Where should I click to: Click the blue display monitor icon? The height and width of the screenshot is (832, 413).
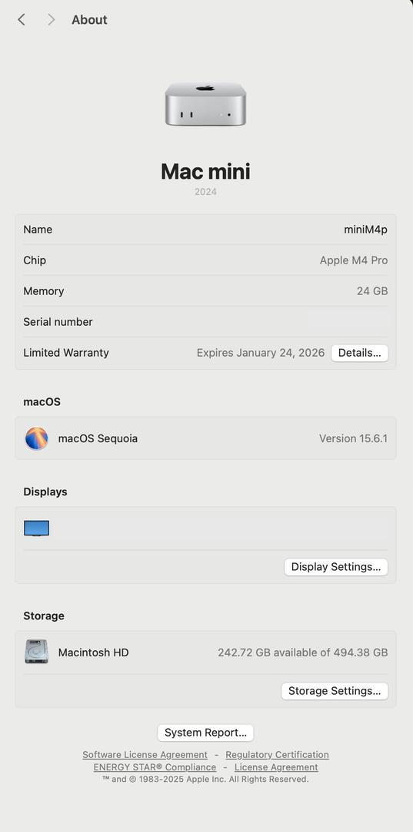[37, 528]
